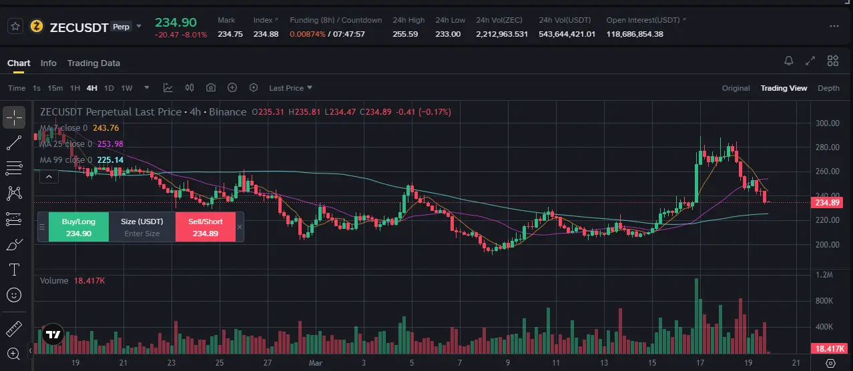The image size is (853, 371).
Task: Click the Volume indicator label
Action: 54,281
